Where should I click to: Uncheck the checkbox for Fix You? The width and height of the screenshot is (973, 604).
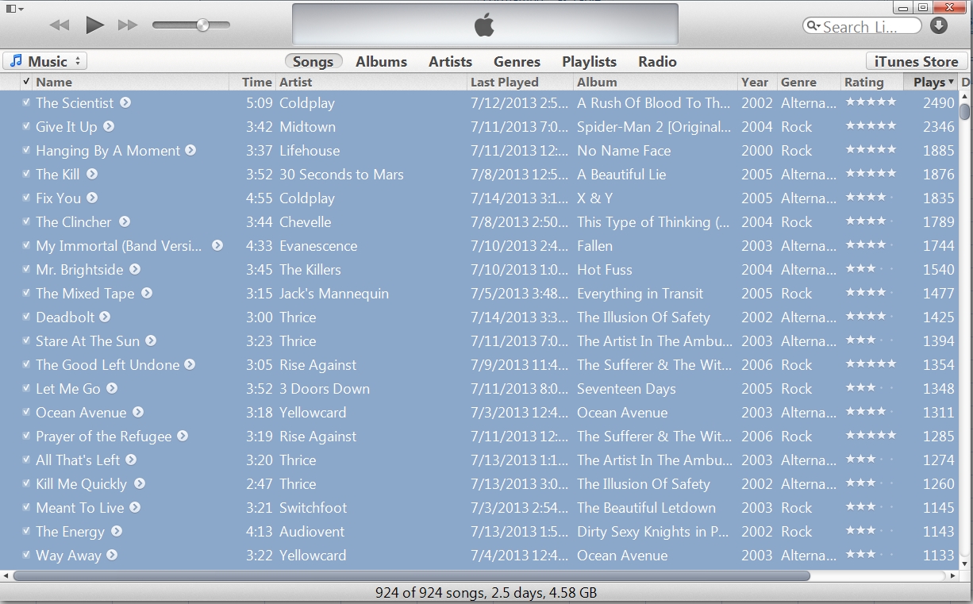[x=26, y=198]
